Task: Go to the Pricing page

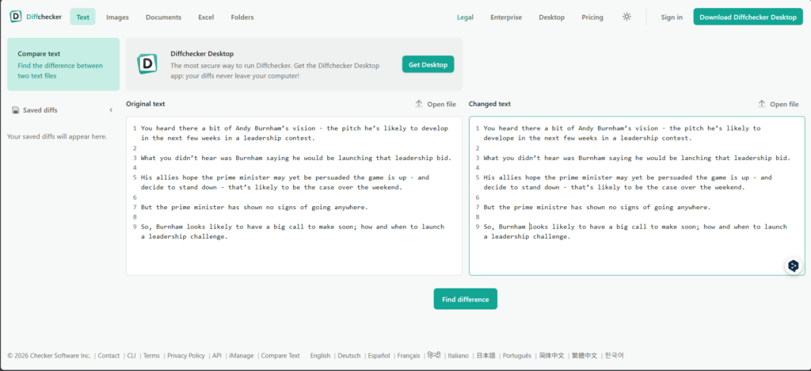Action: point(592,17)
